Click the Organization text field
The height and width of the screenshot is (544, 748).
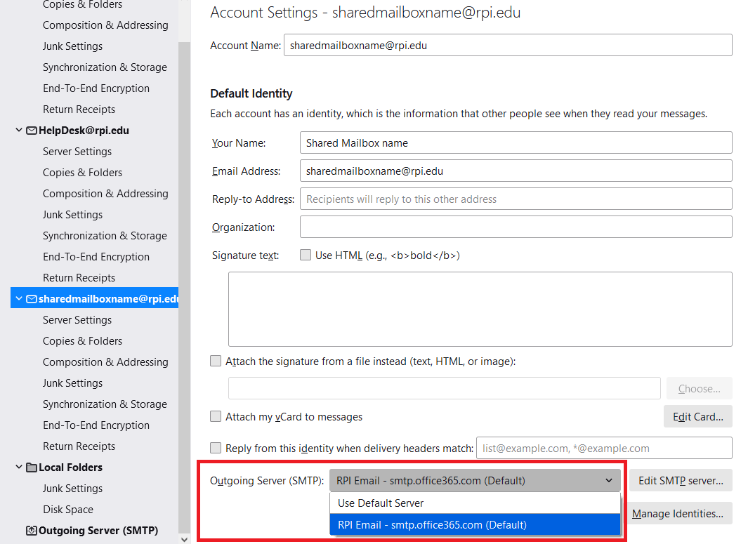pos(516,227)
